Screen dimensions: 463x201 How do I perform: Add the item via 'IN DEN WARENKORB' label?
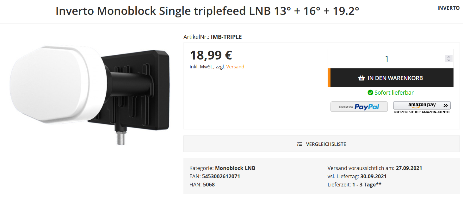395,78
